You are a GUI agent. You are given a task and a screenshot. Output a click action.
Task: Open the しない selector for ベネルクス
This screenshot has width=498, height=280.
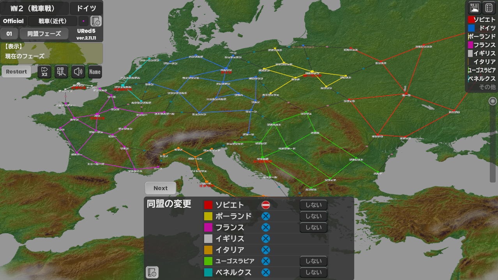pyautogui.click(x=313, y=272)
